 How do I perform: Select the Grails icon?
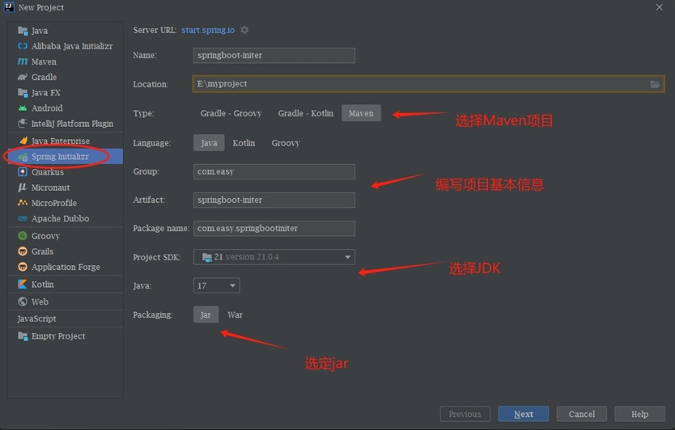23,251
